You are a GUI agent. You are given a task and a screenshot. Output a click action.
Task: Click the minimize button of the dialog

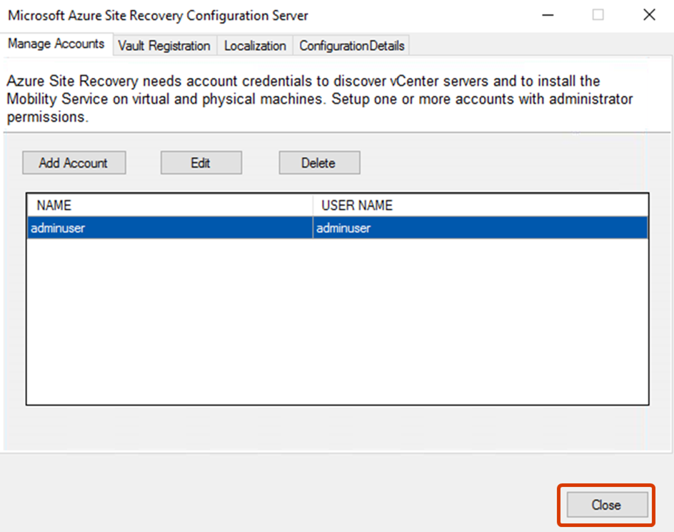point(547,14)
